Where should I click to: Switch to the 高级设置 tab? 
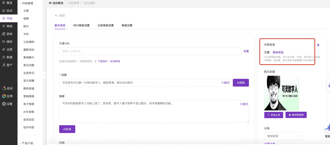(x=127, y=25)
